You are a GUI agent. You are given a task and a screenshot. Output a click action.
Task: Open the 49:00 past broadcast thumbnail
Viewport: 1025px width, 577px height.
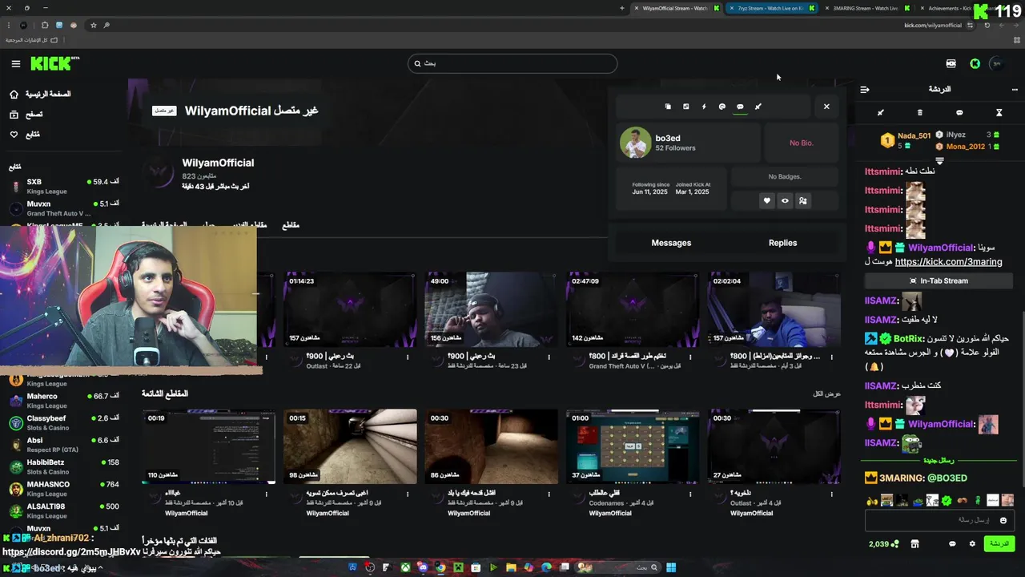point(491,309)
